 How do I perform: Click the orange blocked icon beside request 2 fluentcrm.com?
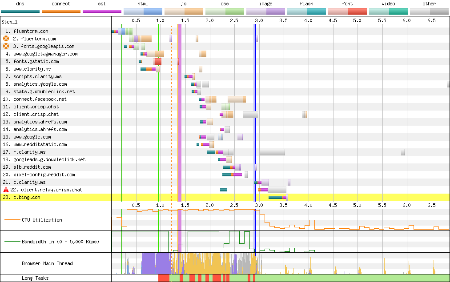point(6,39)
